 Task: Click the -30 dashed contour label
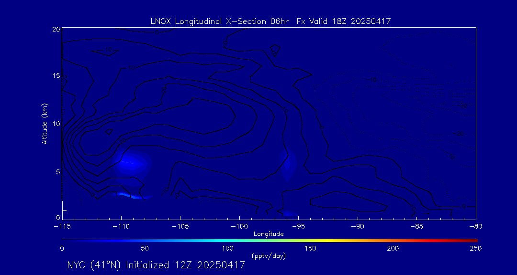(463, 106)
